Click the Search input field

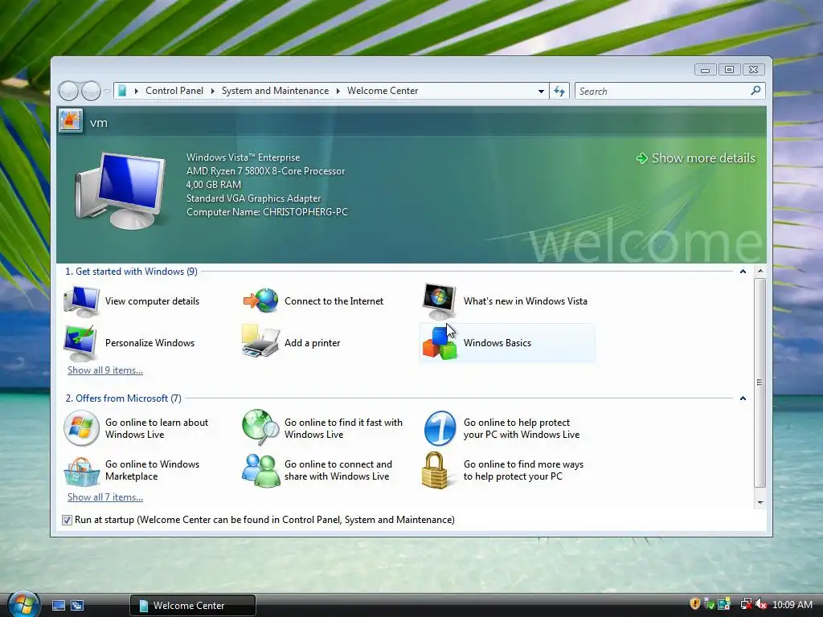(663, 92)
